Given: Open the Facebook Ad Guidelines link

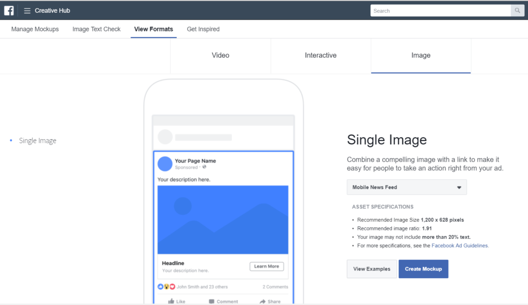Looking at the screenshot, I should (460, 245).
